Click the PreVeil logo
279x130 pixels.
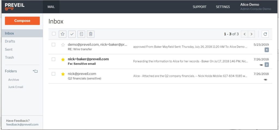[15, 7]
